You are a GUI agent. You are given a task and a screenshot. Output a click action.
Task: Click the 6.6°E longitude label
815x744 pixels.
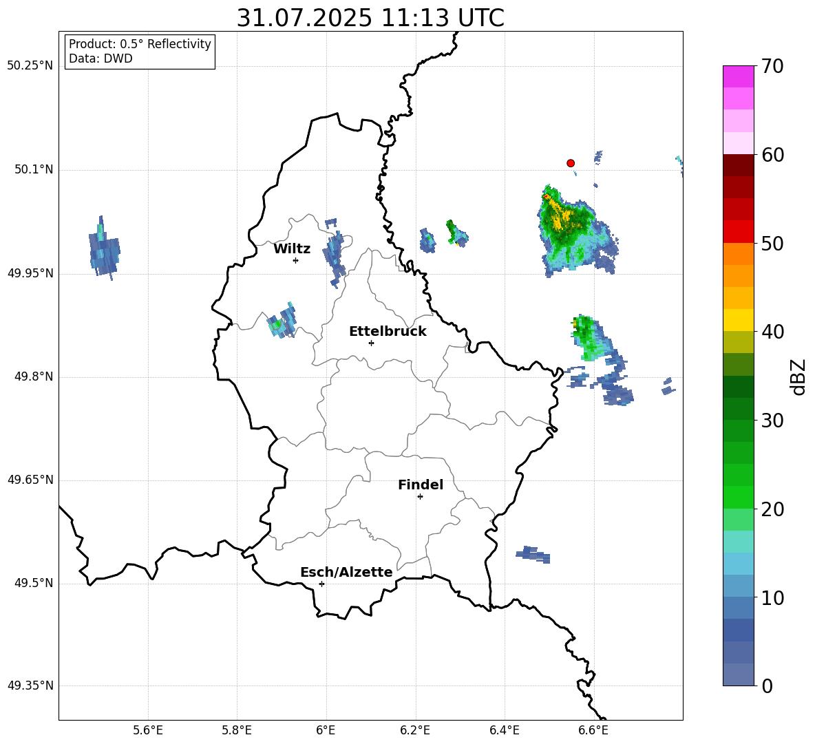(593, 730)
